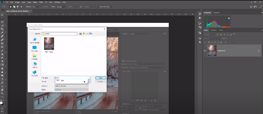
Task: Hide the Background layer
Action: pyautogui.click(x=205, y=51)
